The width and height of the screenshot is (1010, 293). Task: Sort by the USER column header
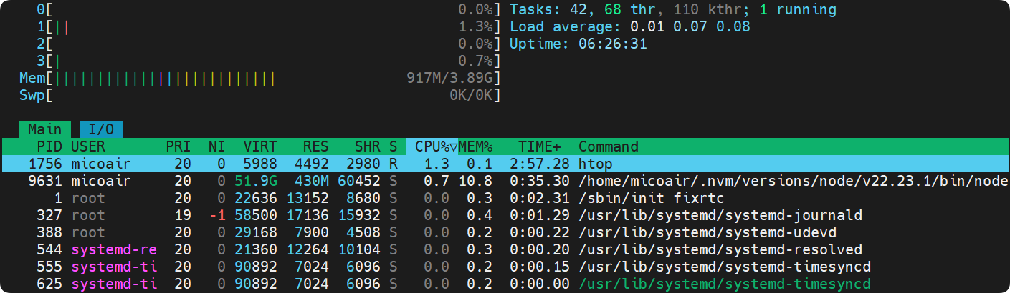click(88, 146)
